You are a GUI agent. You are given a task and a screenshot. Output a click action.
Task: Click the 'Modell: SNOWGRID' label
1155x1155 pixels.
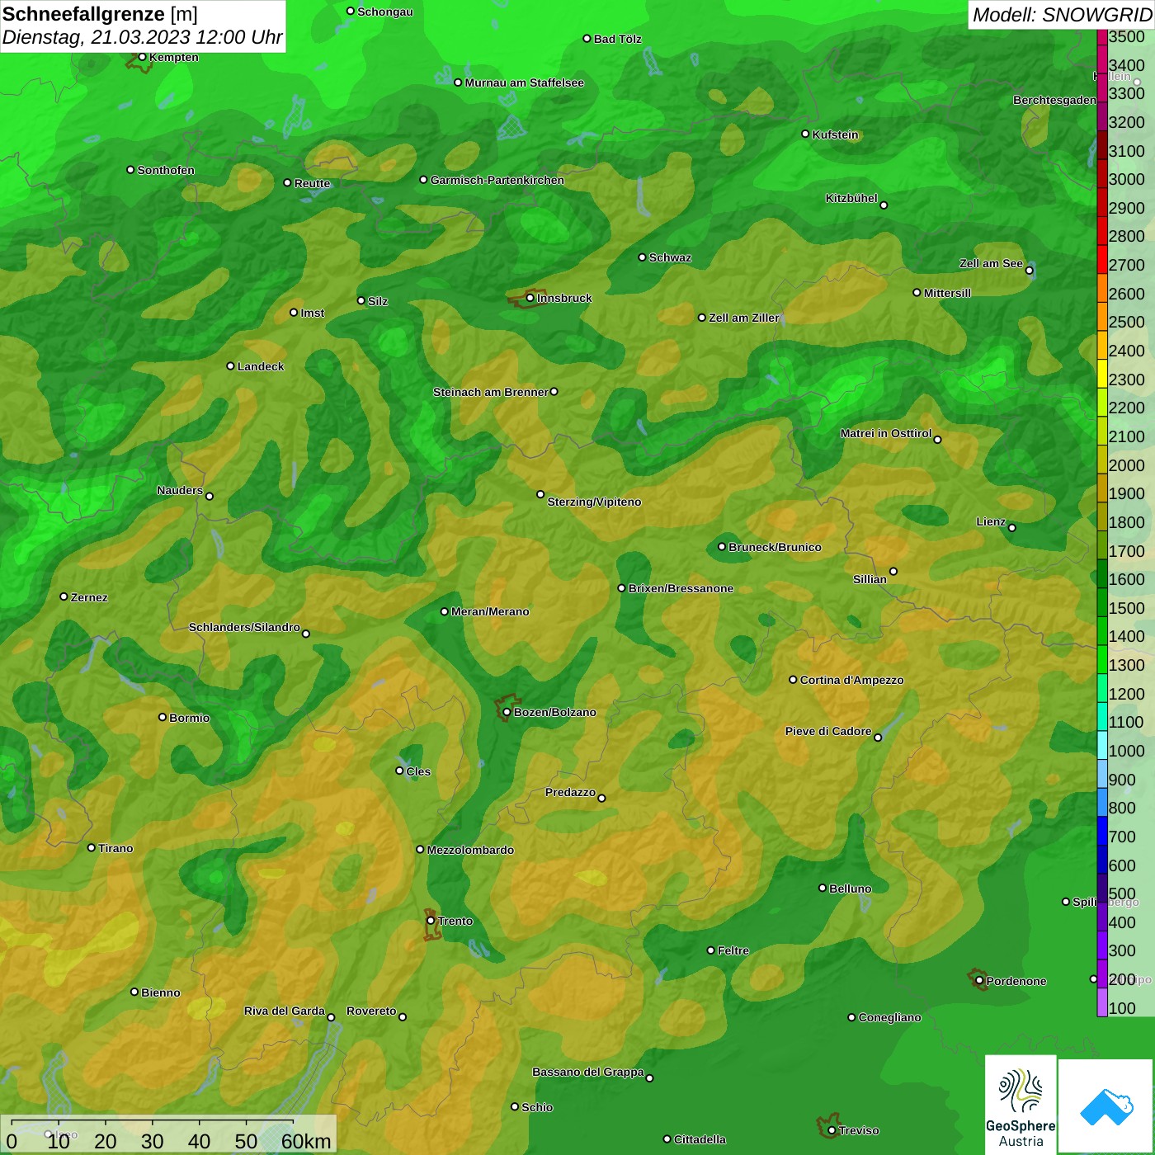coord(1062,14)
